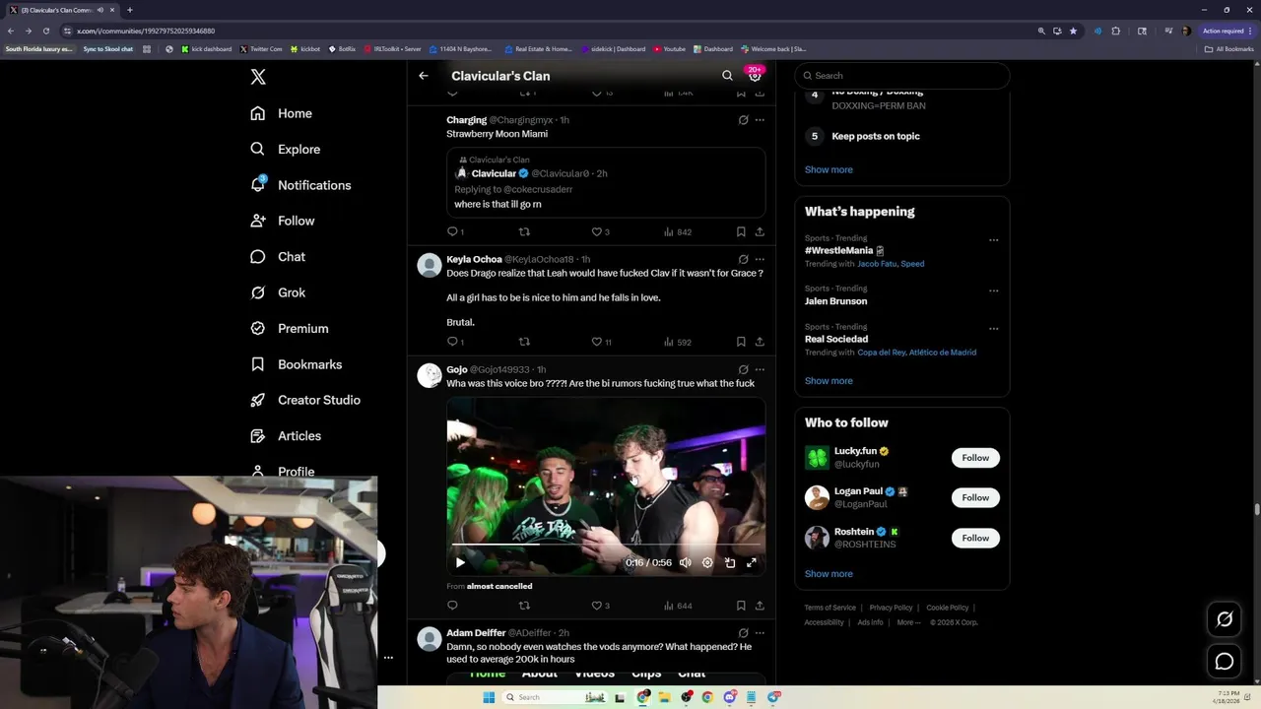This screenshot has width=1261, height=709.
Task: Reply to Keyla Ochoa's post
Action: tap(455, 342)
